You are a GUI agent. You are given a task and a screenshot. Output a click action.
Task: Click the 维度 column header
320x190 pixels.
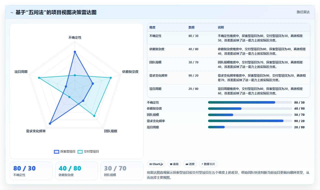(152, 27)
